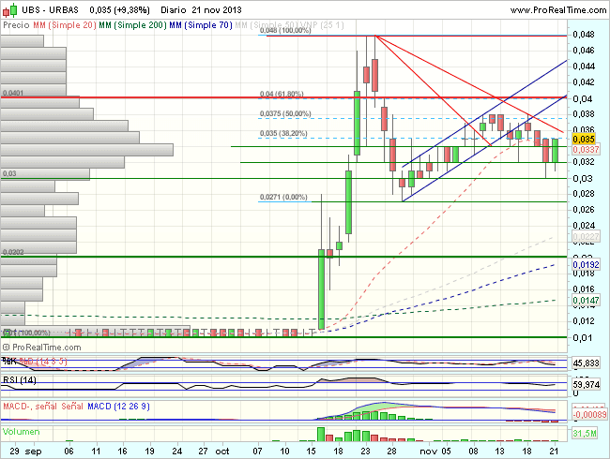Screen dimensions: 610x459
Task: Click the blue 0,0192 moving average tag
Action: (x=586, y=265)
